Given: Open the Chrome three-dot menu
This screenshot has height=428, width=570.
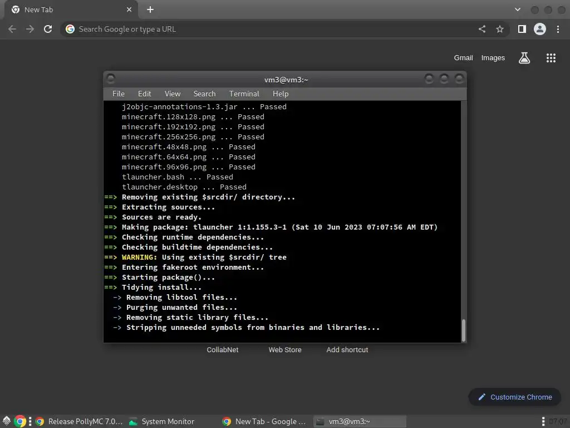Looking at the screenshot, I should pos(558,29).
